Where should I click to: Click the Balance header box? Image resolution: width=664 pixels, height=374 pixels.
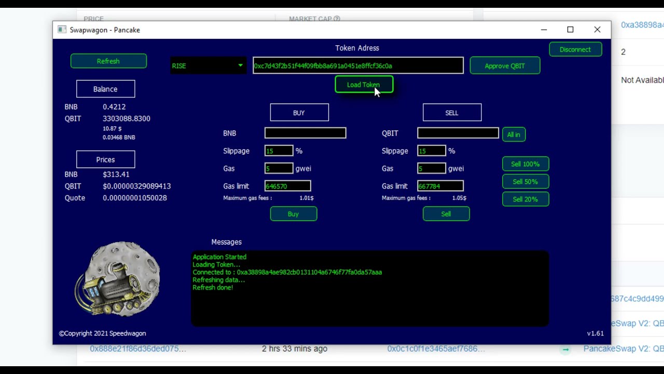click(x=105, y=89)
